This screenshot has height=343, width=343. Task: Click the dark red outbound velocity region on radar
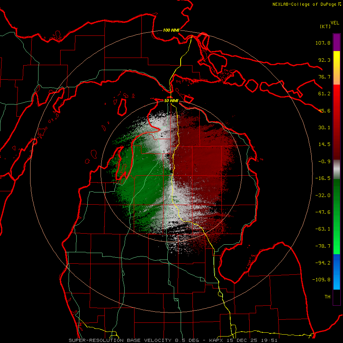201,162
